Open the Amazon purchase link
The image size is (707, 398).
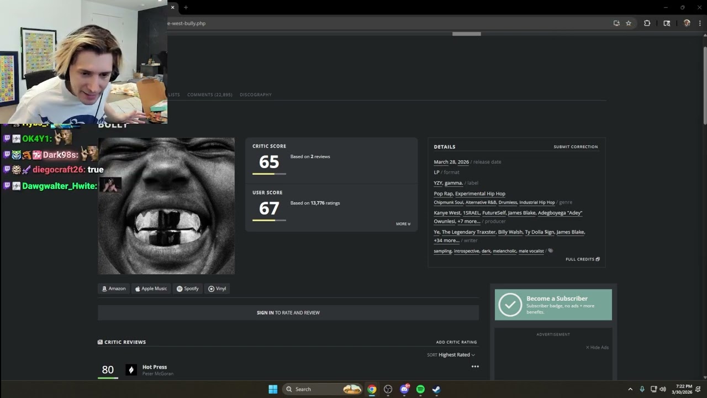point(113,289)
